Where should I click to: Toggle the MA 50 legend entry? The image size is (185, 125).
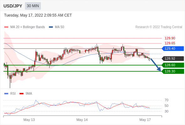click(56, 27)
